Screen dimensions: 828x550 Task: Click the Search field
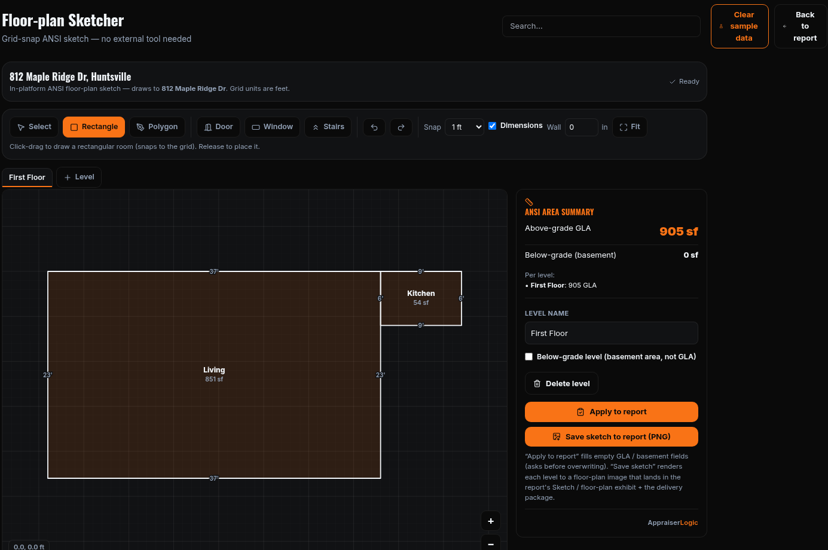(601, 26)
